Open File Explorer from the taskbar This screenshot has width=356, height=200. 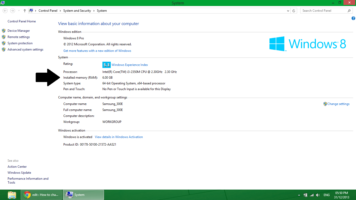[x=12, y=195]
